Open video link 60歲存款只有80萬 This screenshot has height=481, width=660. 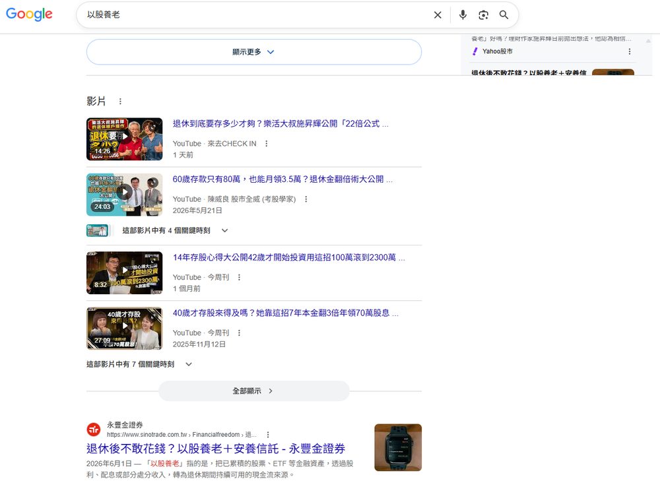click(282, 179)
